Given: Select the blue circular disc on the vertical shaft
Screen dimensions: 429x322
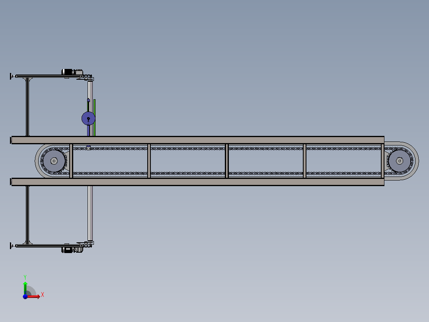Looking at the screenshot, I should (x=88, y=119).
